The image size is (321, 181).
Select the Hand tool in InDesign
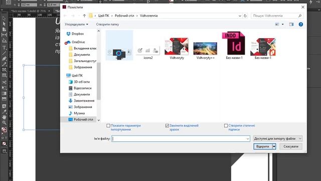(4, 117)
